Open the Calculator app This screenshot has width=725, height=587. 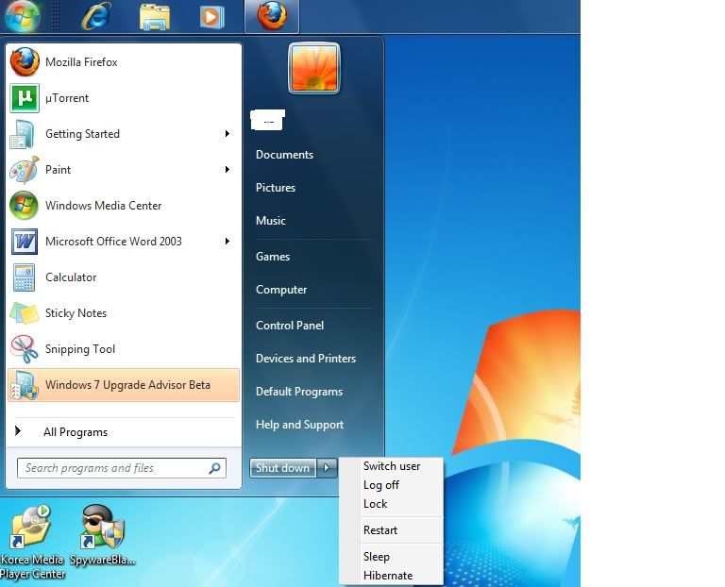(71, 277)
